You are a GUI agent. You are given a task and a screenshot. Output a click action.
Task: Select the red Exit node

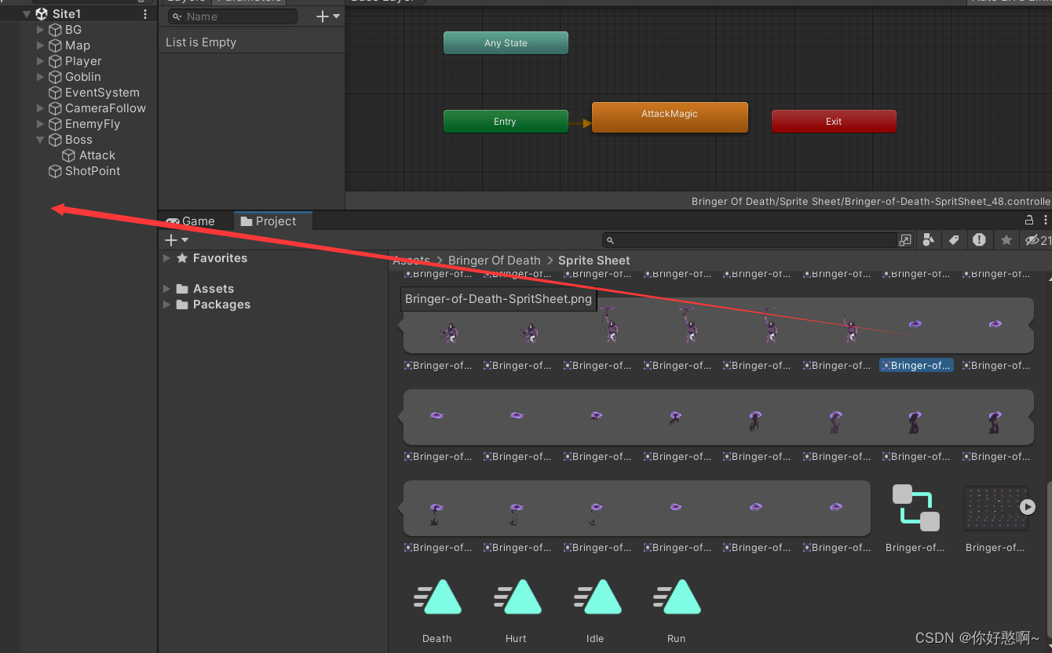click(834, 122)
